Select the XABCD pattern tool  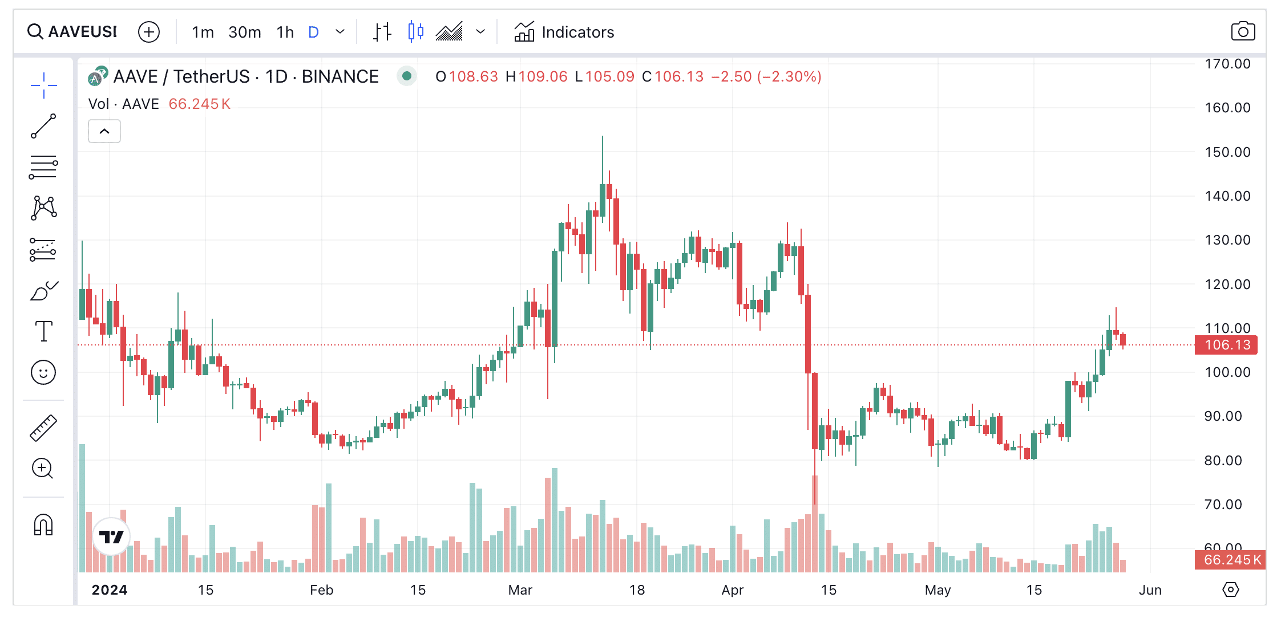[43, 208]
